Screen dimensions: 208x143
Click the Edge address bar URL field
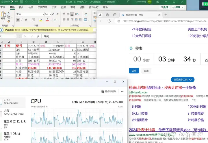(164, 21)
